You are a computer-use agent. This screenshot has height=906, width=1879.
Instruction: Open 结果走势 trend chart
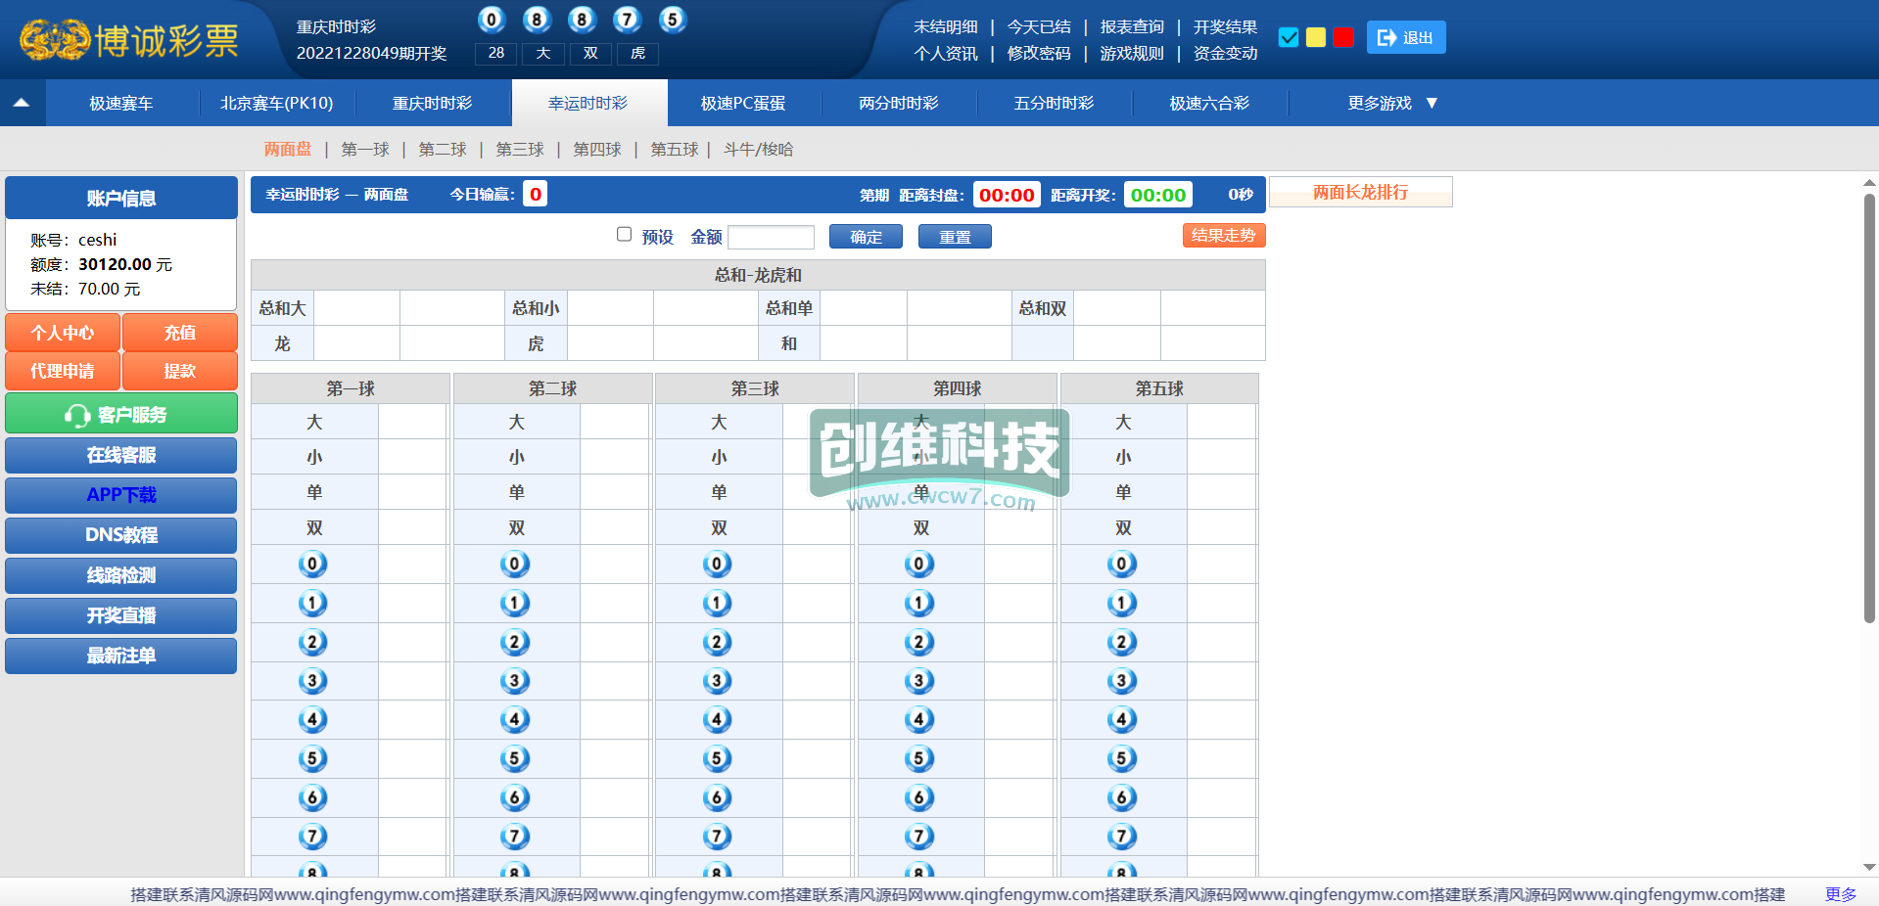click(1224, 235)
